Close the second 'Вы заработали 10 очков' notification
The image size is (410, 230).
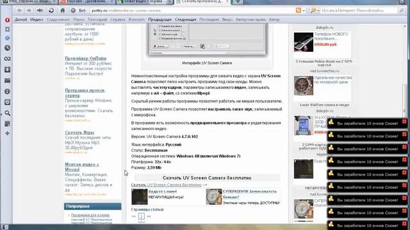(404, 134)
